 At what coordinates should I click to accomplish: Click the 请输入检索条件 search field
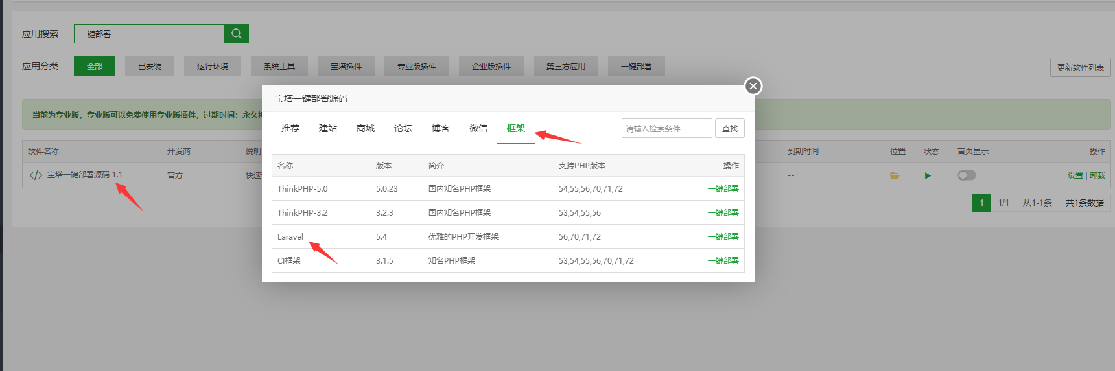[666, 128]
